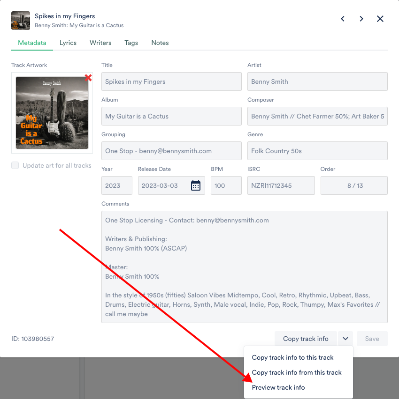Open the Writers tab
Viewport: 399px width, 399px height.
click(x=100, y=43)
